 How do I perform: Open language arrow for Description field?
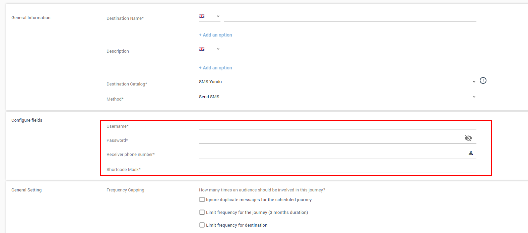218,49
